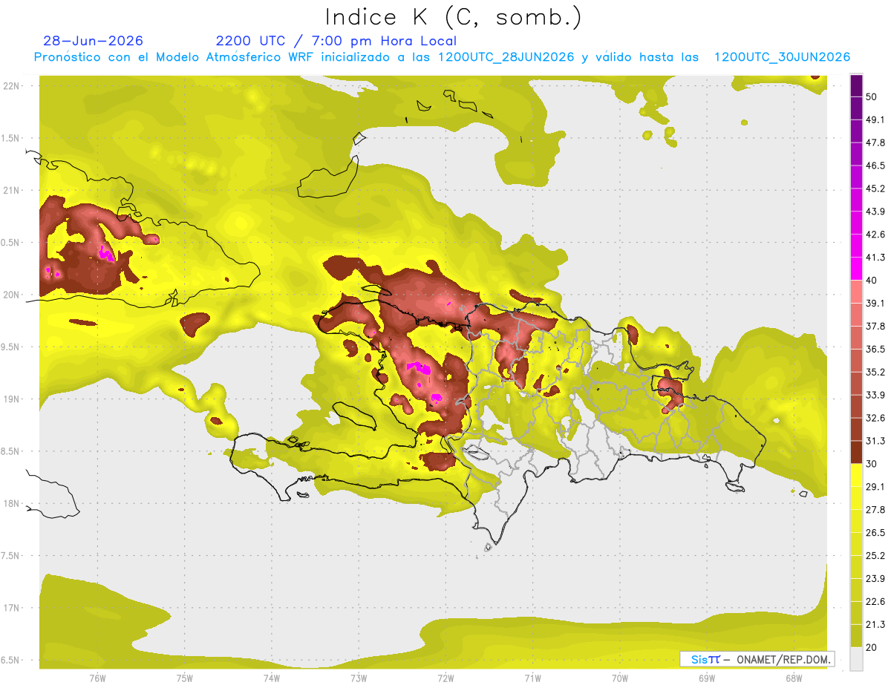Click the '68W' longitude label
The image size is (891, 688).
(794, 678)
